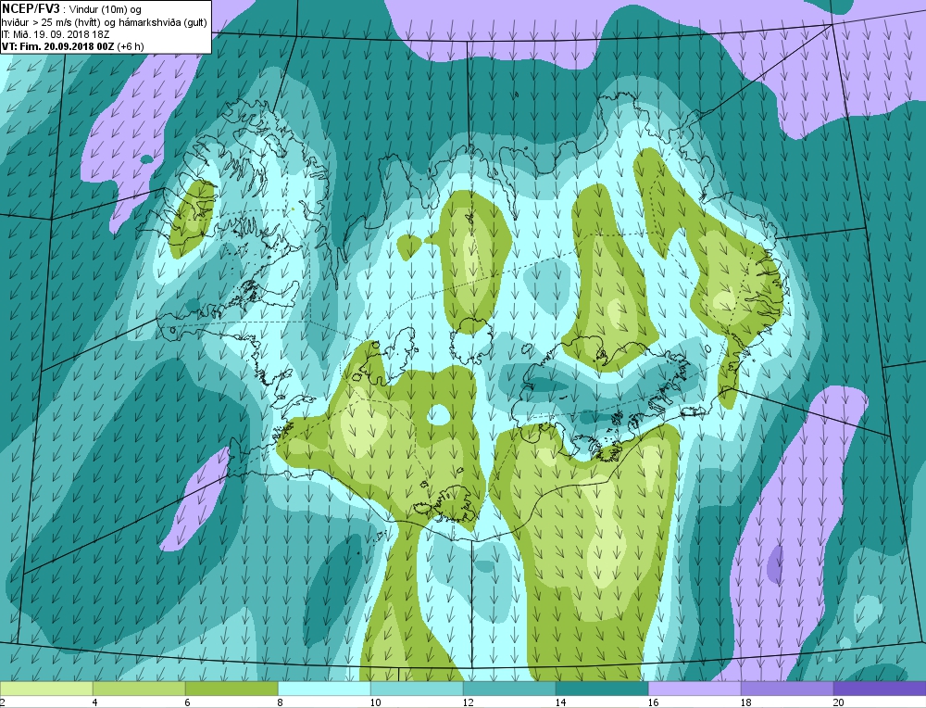This screenshot has height=708, width=926.
Task: Click the legend scale label "8"
Action: 280,702
